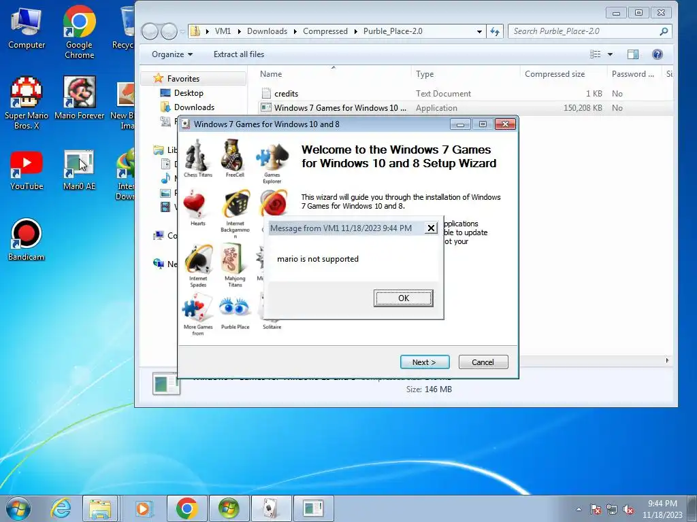This screenshot has width=697, height=522.
Task: Expand the address bar history dropdown
Action: click(x=479, y=31)
